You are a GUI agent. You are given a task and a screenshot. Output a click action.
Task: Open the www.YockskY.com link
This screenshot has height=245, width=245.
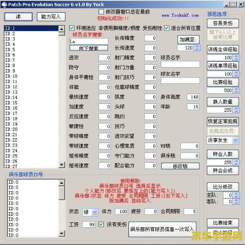point(180,15)
